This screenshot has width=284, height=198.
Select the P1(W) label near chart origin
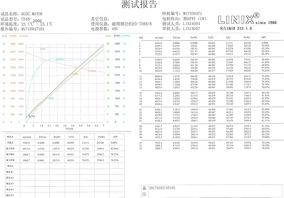point(32,116)
